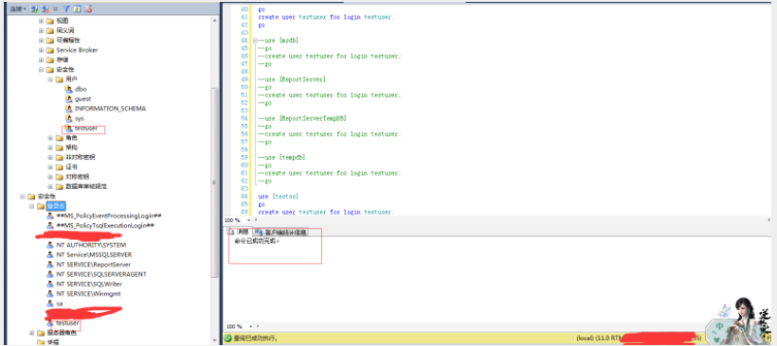Collapse the 用户 folder node
Screen dimensions: 777x346
pyautogui.click(x=50, y=79)
